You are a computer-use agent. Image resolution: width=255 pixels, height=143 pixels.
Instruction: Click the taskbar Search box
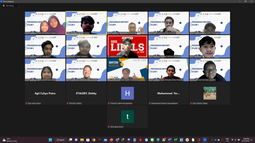point(61,140)
